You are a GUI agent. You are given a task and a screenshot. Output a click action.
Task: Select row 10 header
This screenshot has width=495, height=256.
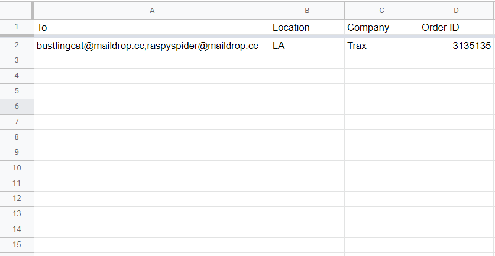[16, 168]
